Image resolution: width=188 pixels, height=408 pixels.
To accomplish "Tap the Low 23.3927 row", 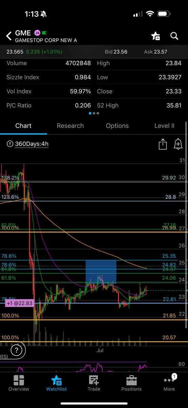I will tap(140, 77).
